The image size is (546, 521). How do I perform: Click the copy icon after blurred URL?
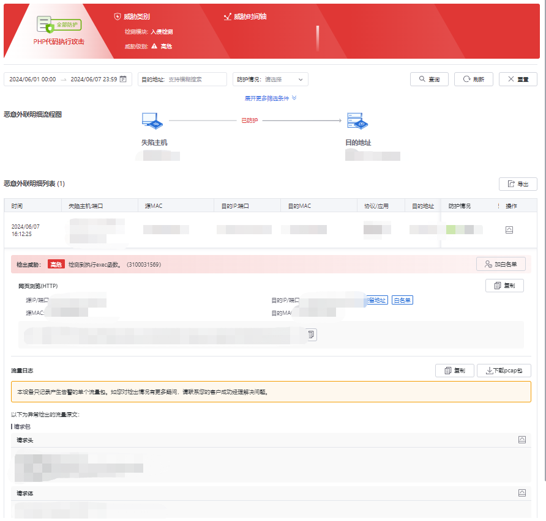[x=312, y=334]
